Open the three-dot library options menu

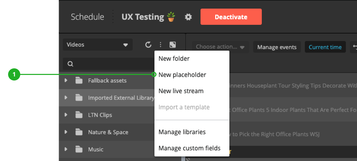click(160, 45)
